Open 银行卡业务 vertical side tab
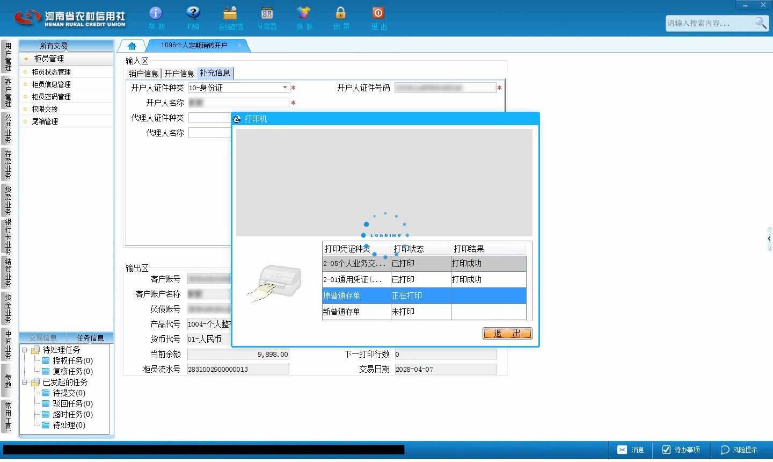Image resolution: width=773 pixels, height=462 pixels. [x=8, y=236]
